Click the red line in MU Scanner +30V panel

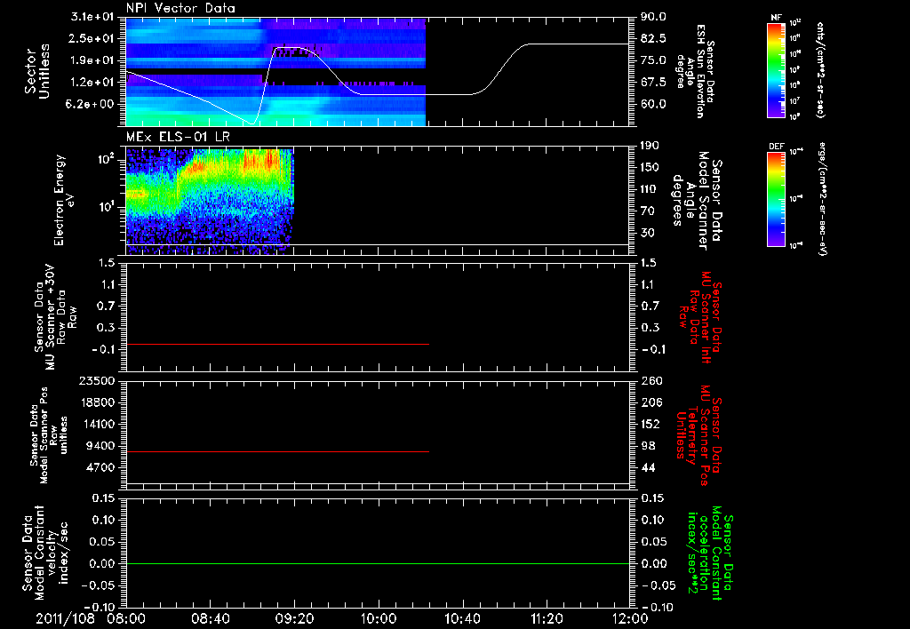(277, 344)
